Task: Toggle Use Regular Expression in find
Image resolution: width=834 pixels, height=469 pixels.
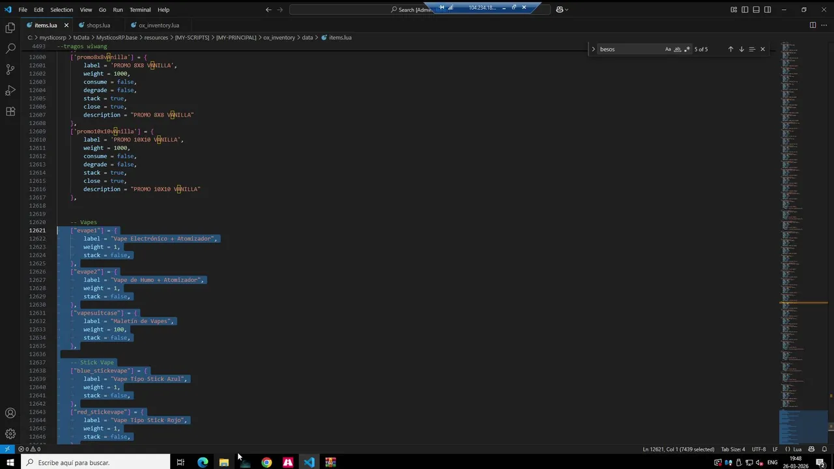Action: tap(687, 49)
